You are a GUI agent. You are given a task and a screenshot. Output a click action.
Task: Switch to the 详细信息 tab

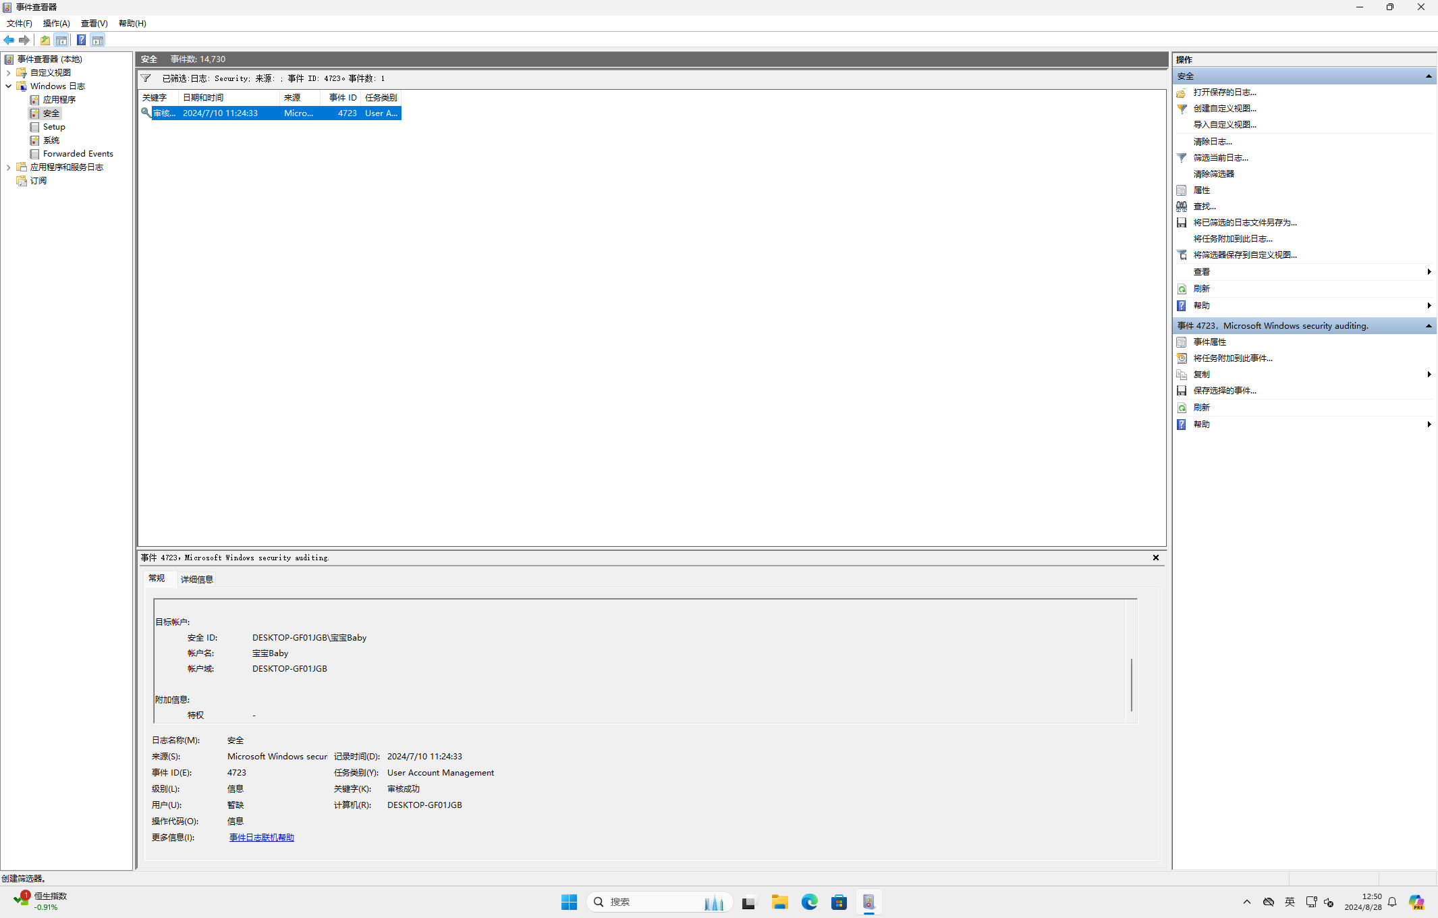197,579
